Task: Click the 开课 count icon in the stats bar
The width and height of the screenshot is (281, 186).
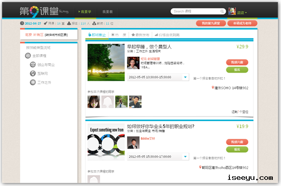Action: tap(45, 24)
